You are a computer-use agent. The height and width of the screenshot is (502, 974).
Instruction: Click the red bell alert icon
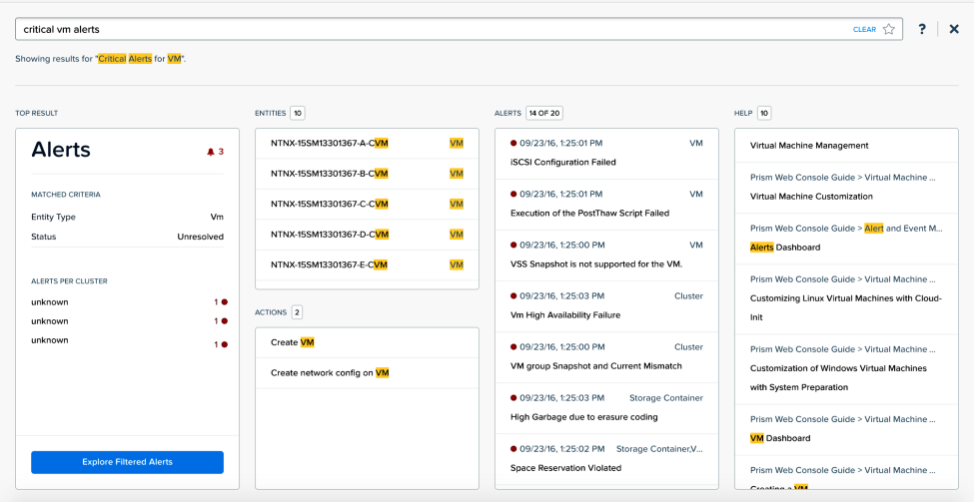(x=211, y=152)
